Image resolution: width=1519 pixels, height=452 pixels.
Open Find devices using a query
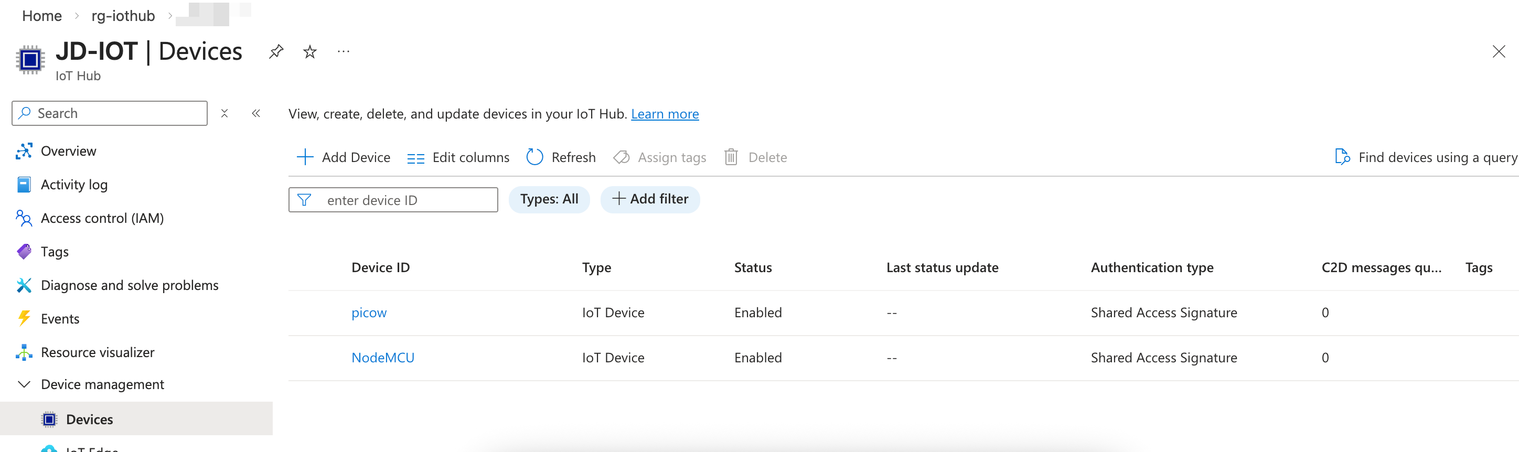point(1425,157)
